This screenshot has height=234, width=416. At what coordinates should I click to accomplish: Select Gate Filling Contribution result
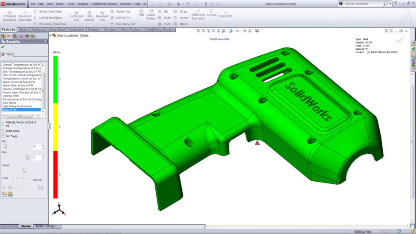[17, 106]
